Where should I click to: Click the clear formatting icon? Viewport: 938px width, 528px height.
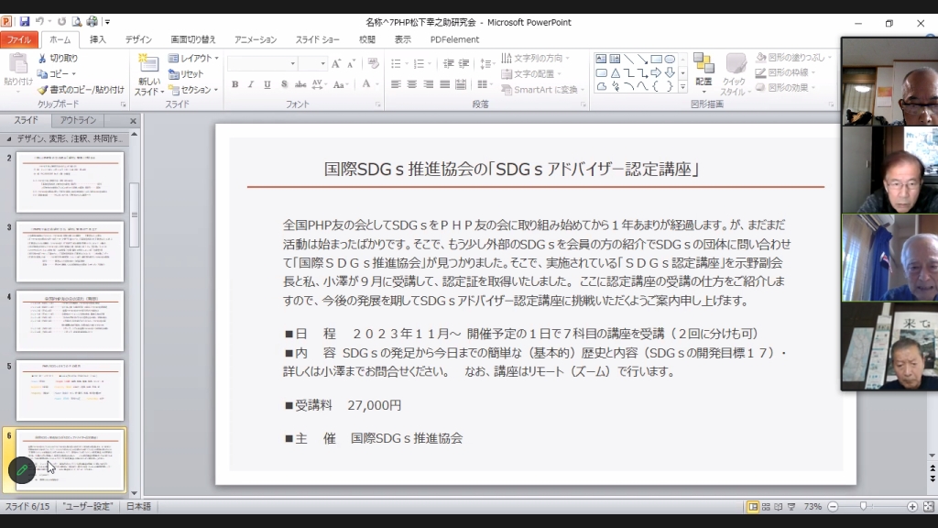click(x=374, y=63)
